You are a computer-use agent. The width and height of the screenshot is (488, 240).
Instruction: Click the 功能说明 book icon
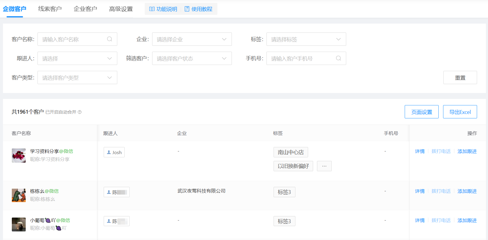(x=152, y=9)
